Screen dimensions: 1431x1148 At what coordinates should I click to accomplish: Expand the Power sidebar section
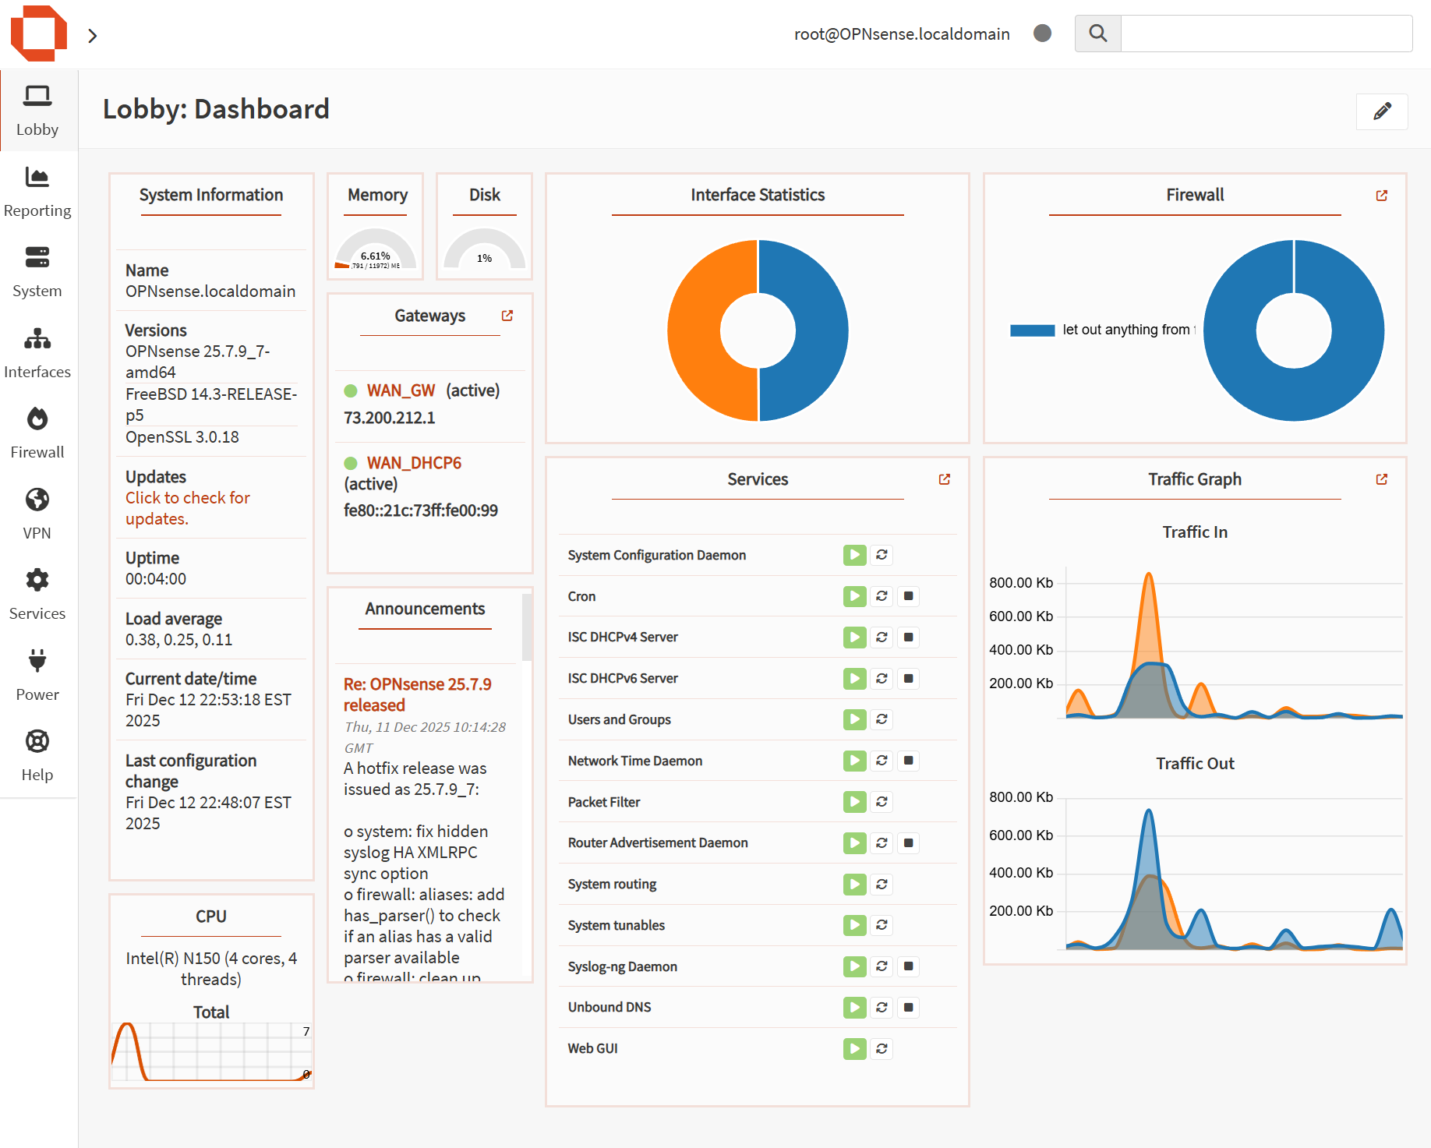point(37,675)
